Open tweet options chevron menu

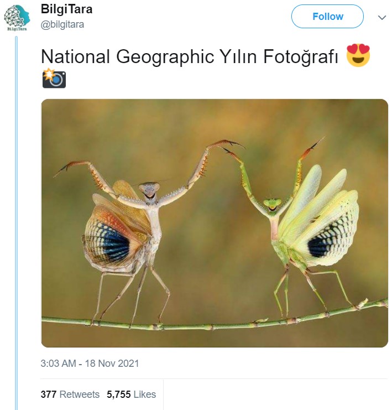[x=381, y=17]
